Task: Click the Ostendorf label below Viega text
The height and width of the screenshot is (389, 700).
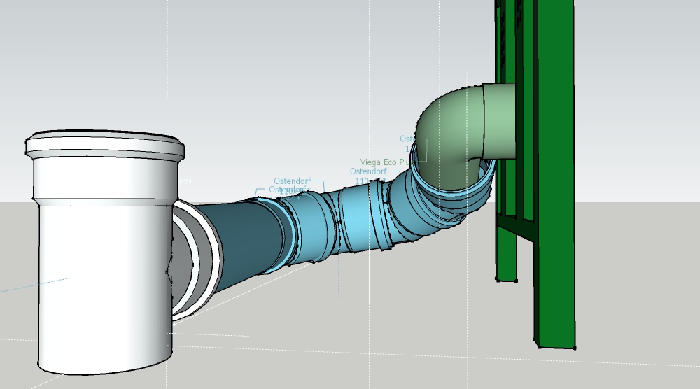Action: (x=368, y=171)
